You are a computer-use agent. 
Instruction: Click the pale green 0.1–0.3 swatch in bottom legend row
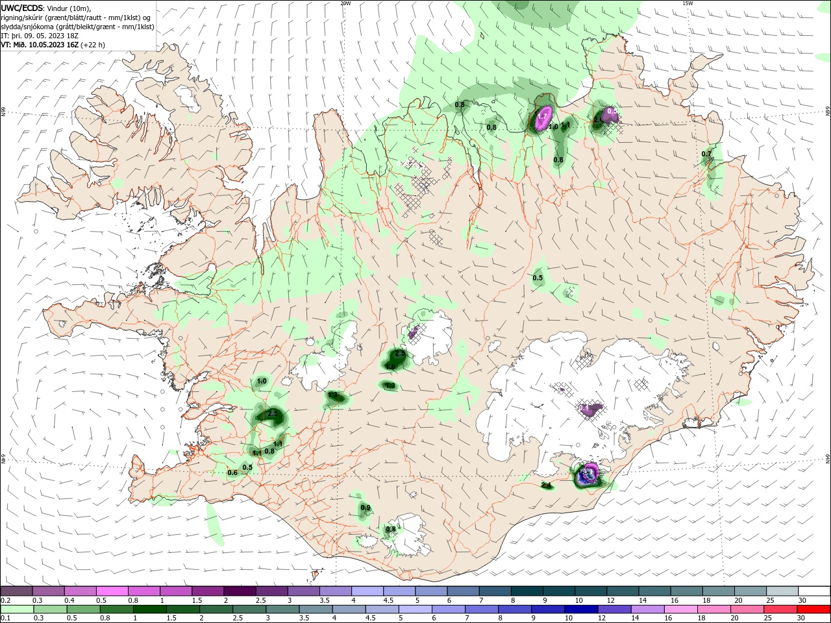tap(17, 609)
